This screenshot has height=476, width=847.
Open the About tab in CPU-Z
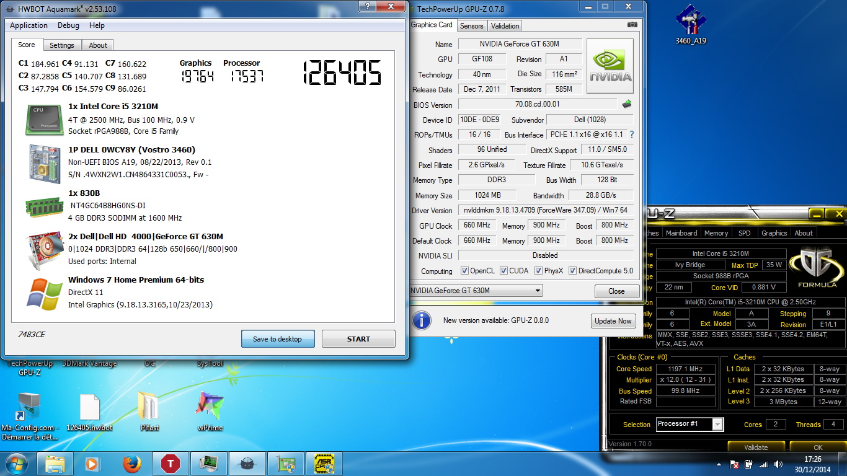point(804,233)
